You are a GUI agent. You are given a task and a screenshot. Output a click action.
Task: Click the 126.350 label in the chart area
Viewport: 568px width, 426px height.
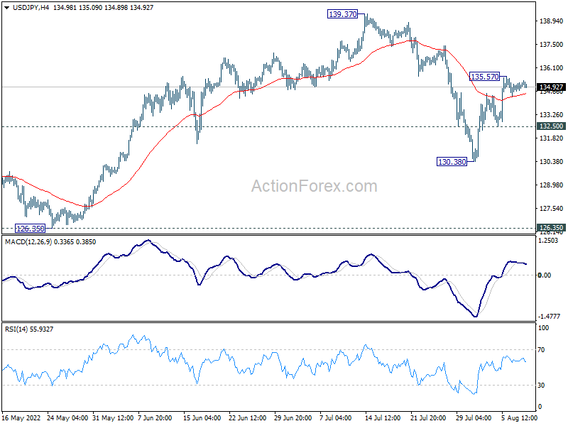31,229
